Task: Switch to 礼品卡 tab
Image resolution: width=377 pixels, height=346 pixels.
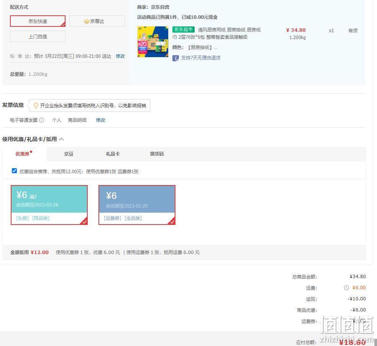Action: (x=113, y=154)
